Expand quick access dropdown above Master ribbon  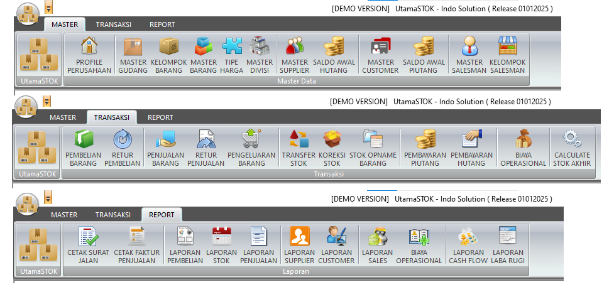(x=48, y=8)
